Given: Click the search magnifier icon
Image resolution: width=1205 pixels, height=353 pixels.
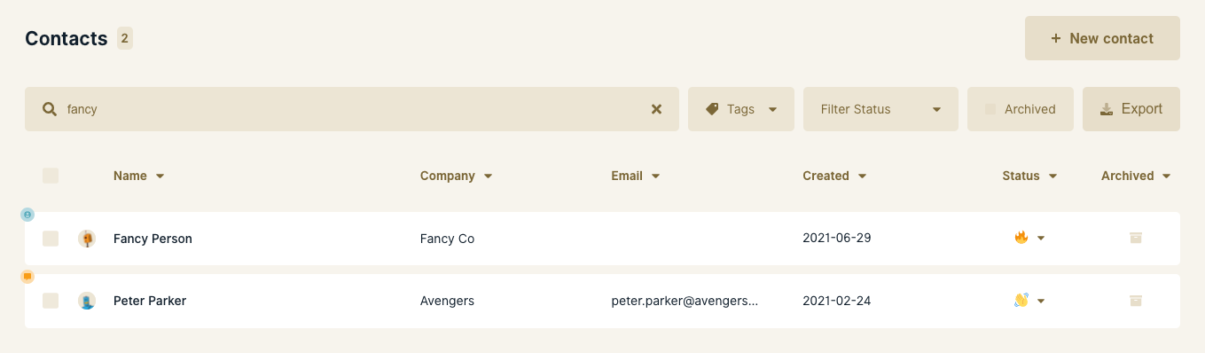Looking at the screenshot, I should pos(50,109).
